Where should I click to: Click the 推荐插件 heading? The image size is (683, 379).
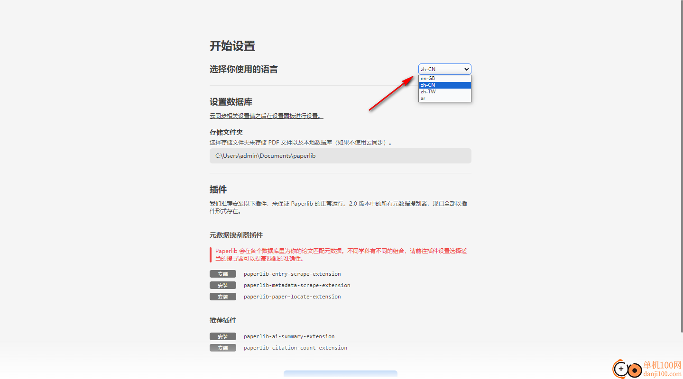click(x=223, y=320)
